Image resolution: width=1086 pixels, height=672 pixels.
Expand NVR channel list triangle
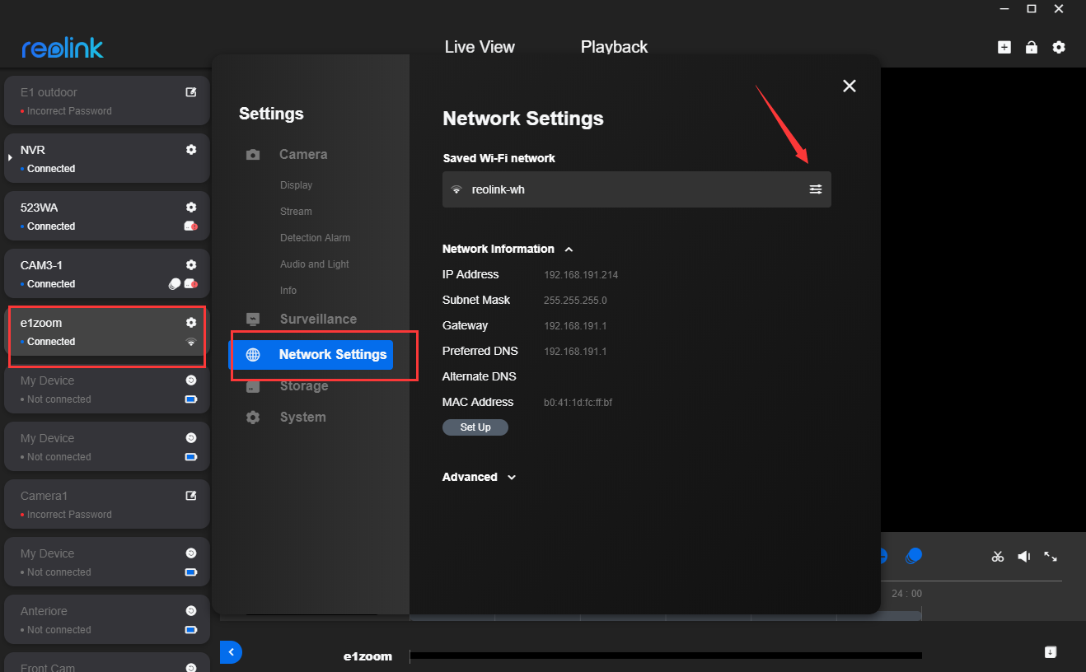(x=11, y=156)
